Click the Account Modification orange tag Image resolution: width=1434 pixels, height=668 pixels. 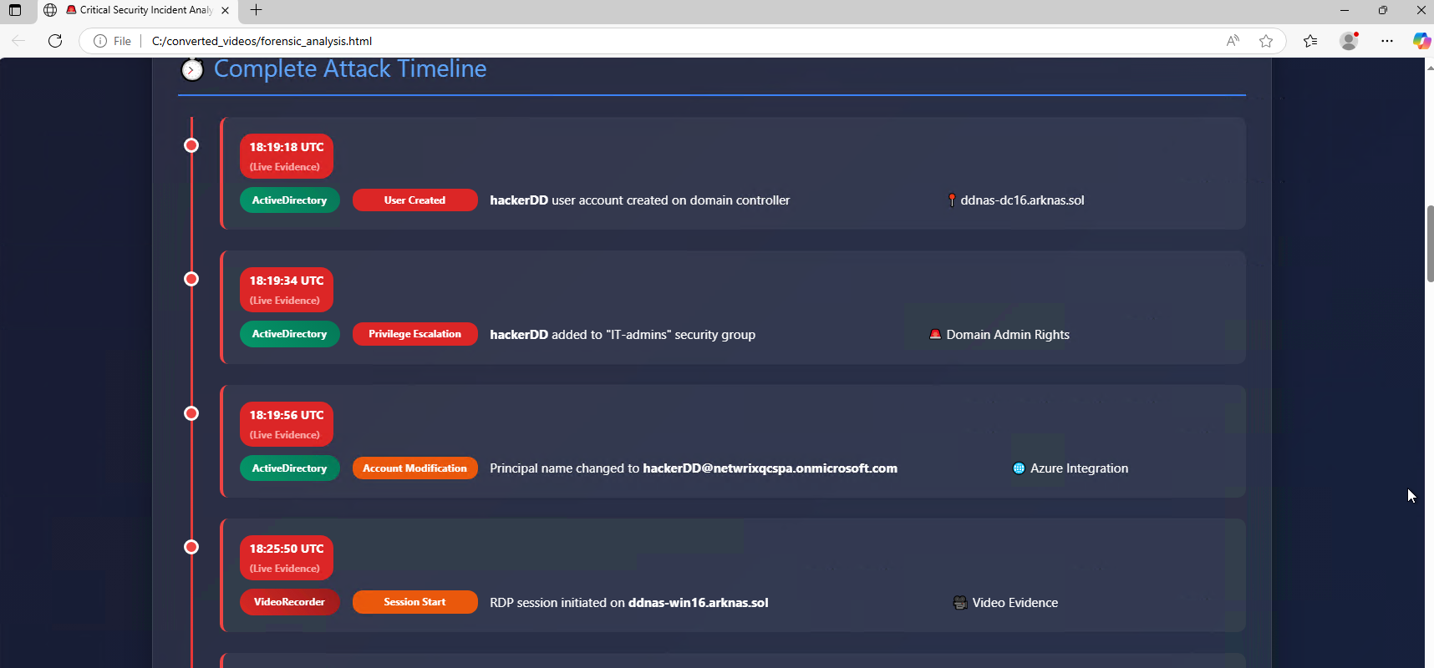click(415, 468)
